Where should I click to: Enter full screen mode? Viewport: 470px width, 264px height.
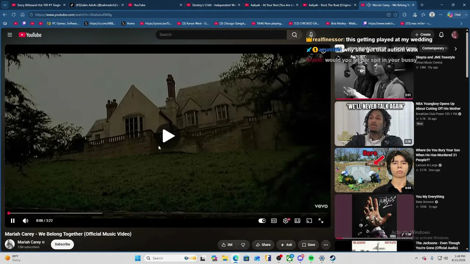[321, 221]
